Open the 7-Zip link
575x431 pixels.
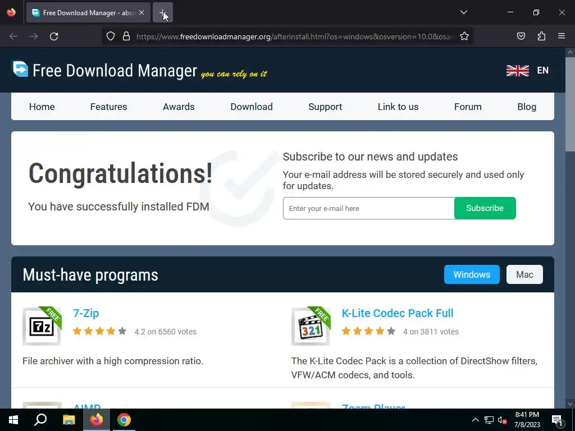[x=86, y=313]
